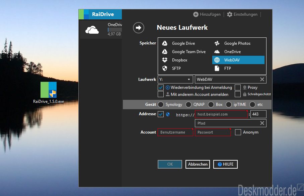Enable the Schreibgeschützt checkbox
304x196 pixels.
pos(238,94)
